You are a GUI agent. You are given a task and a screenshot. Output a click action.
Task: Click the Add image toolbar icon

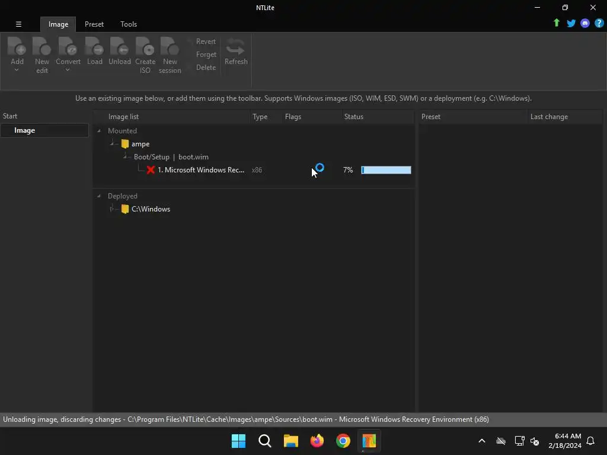tap(17, 46)
